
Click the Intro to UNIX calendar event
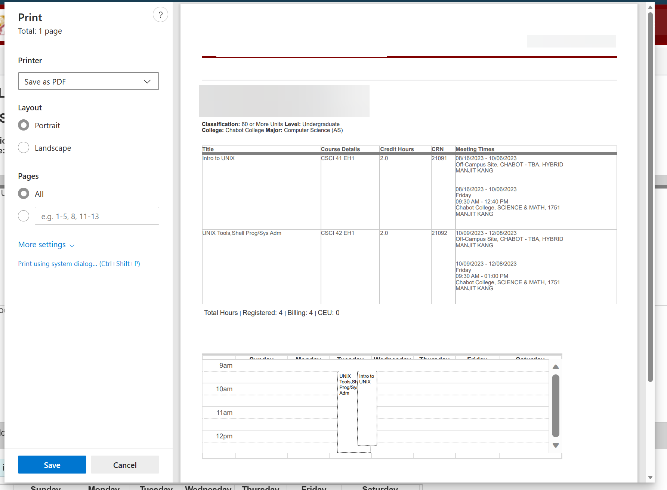[367, 408]
